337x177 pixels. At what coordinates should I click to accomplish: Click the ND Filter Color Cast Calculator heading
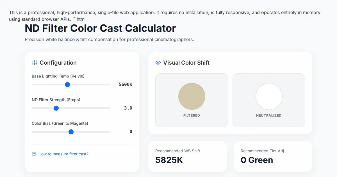pos(100,28)
